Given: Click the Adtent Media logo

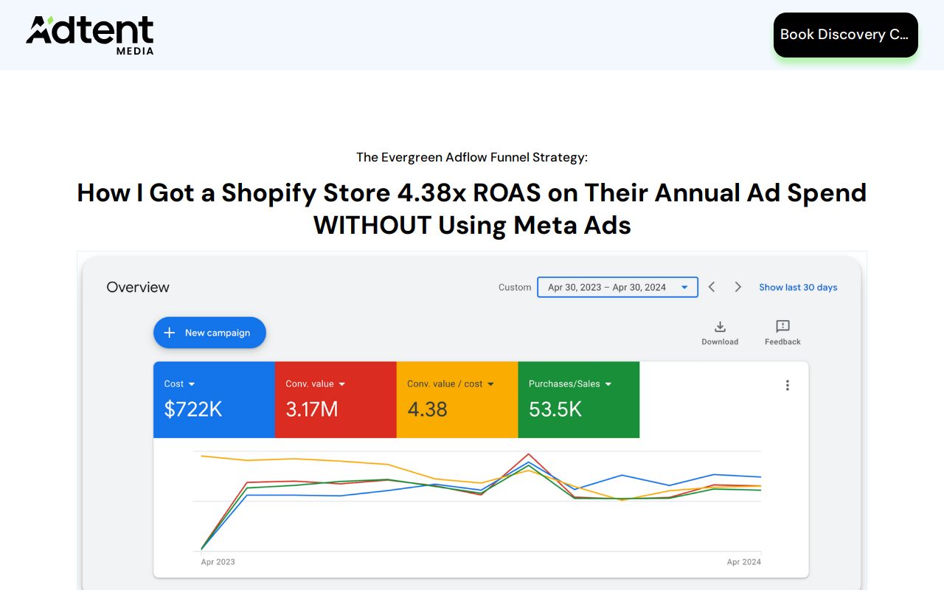Looking at the screenshot, I should (x=90, y=34).
